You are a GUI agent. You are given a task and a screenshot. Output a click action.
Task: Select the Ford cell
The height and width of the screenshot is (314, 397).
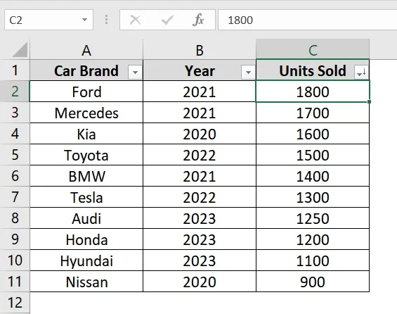pos(86,92)
